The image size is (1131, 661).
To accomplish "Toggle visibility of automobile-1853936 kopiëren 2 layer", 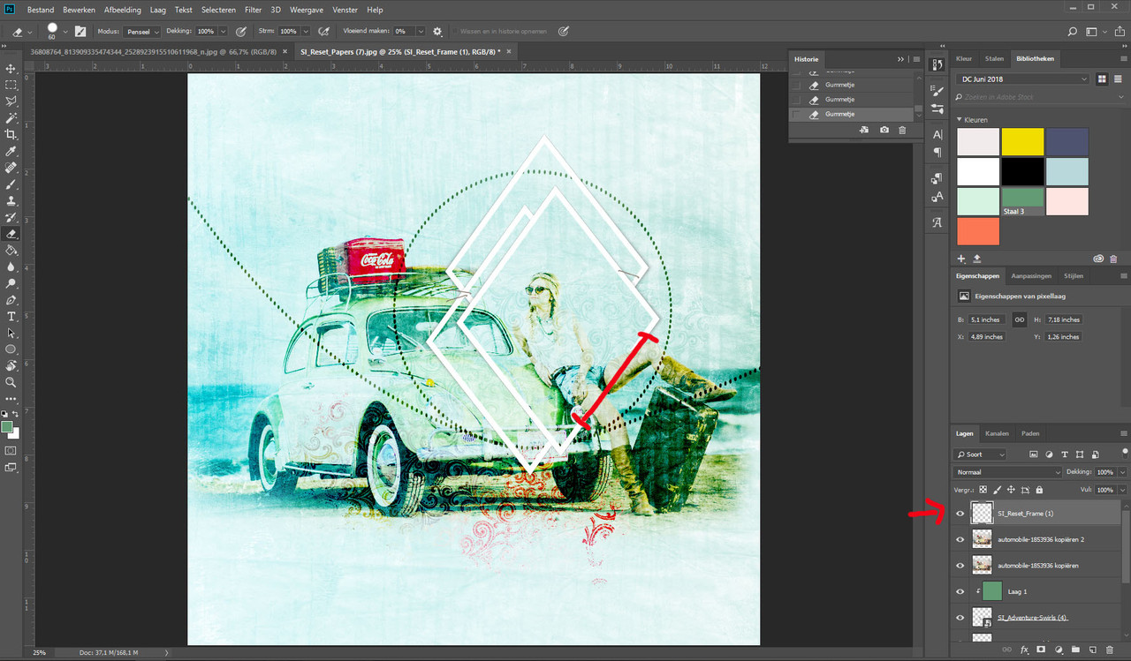I will [x=960, y=539].
